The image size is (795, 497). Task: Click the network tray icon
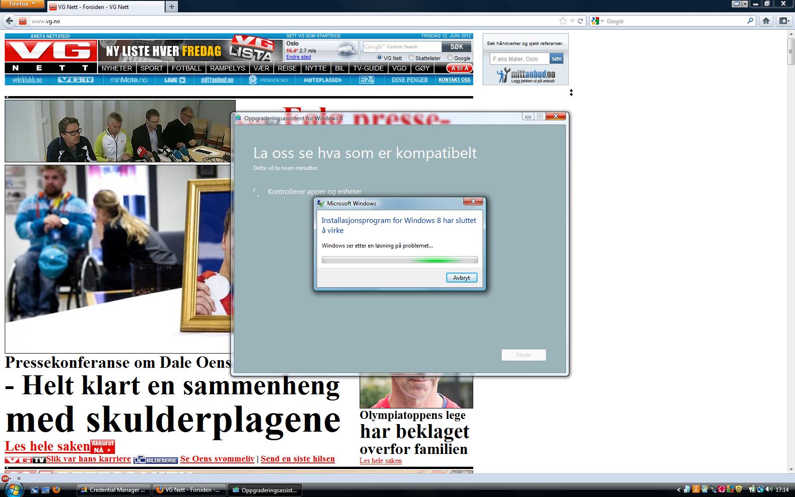760,489
